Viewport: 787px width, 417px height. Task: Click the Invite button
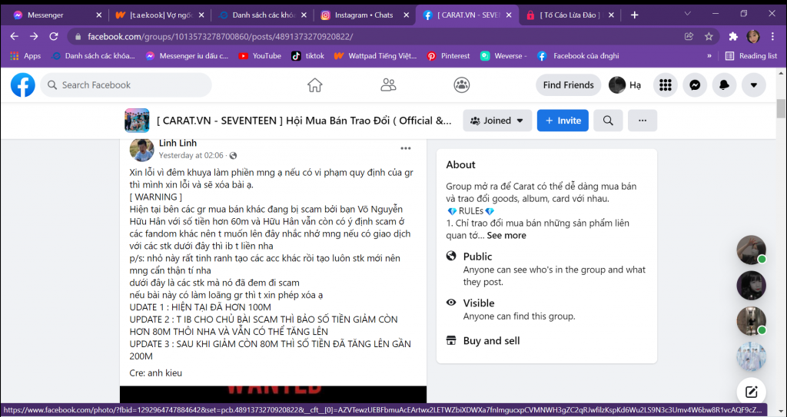click(x=563, y=121)
